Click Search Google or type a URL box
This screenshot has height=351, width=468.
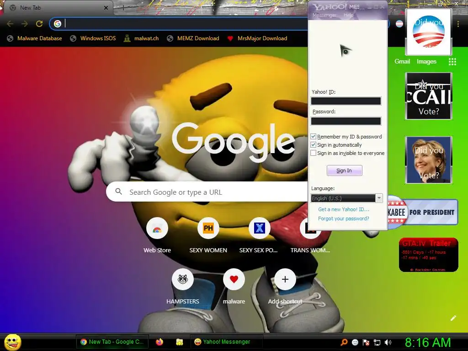[207, 192]
